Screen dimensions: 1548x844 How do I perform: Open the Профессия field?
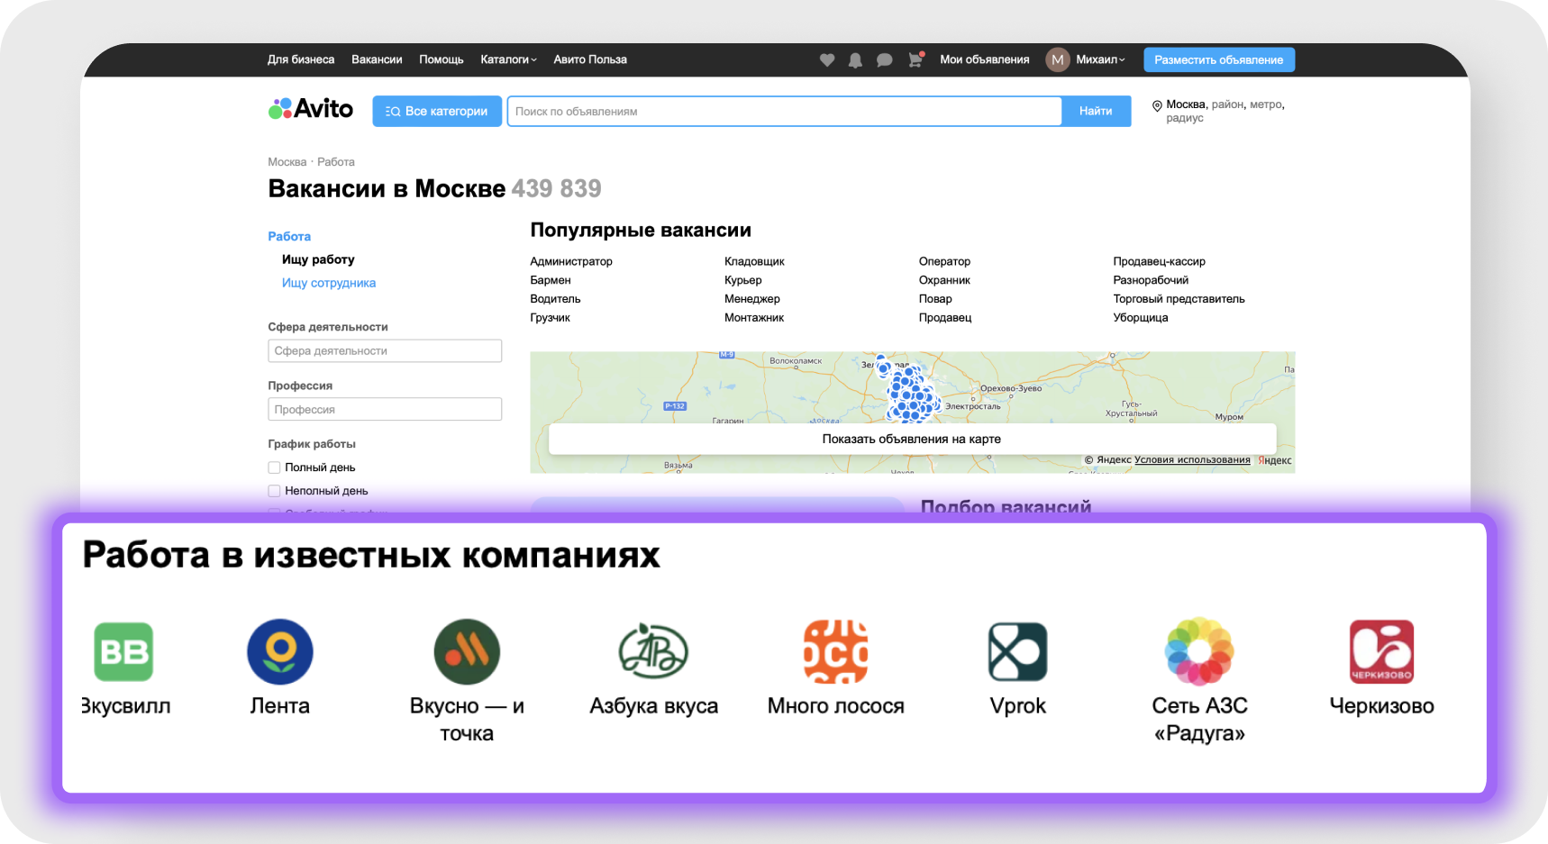point(385,409)
